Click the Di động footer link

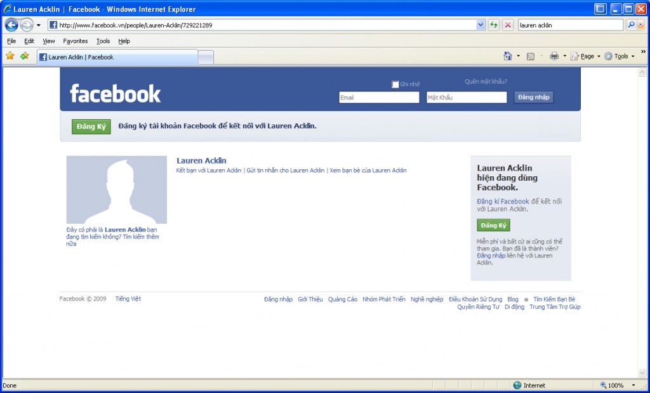click(x=514, y=307)
